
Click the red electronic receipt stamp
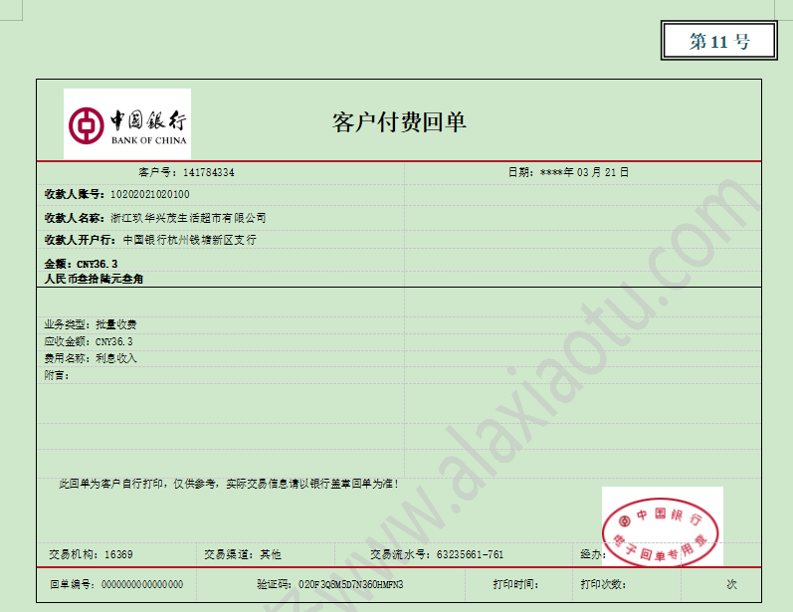(x=662, y=531)
